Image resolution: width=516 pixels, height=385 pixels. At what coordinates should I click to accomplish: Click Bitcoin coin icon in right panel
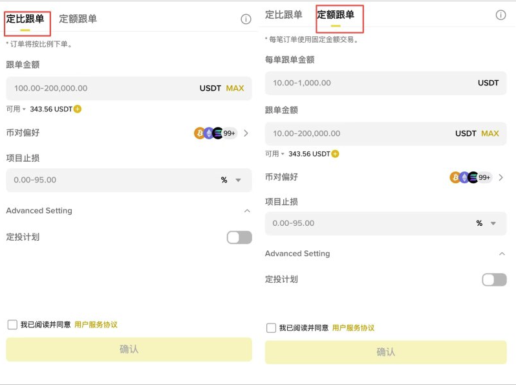(x=455, y=177)
